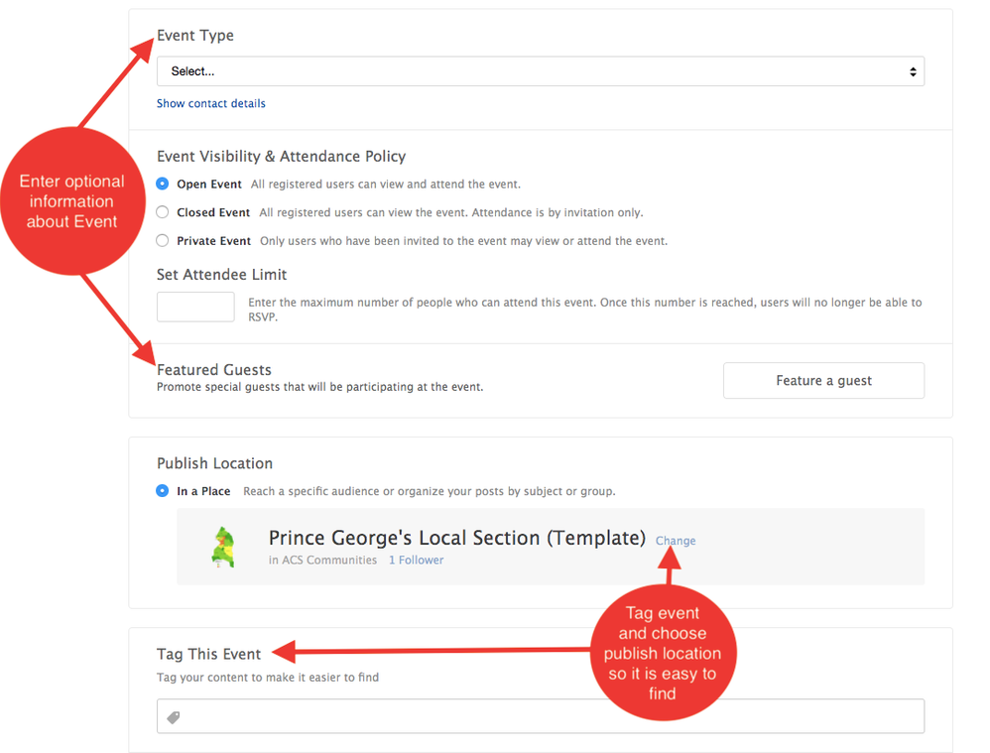The width and height of the screenshot is (990, 753).
Task: Click the red 'Enter optional information' callout
Action: pos(72,201)
